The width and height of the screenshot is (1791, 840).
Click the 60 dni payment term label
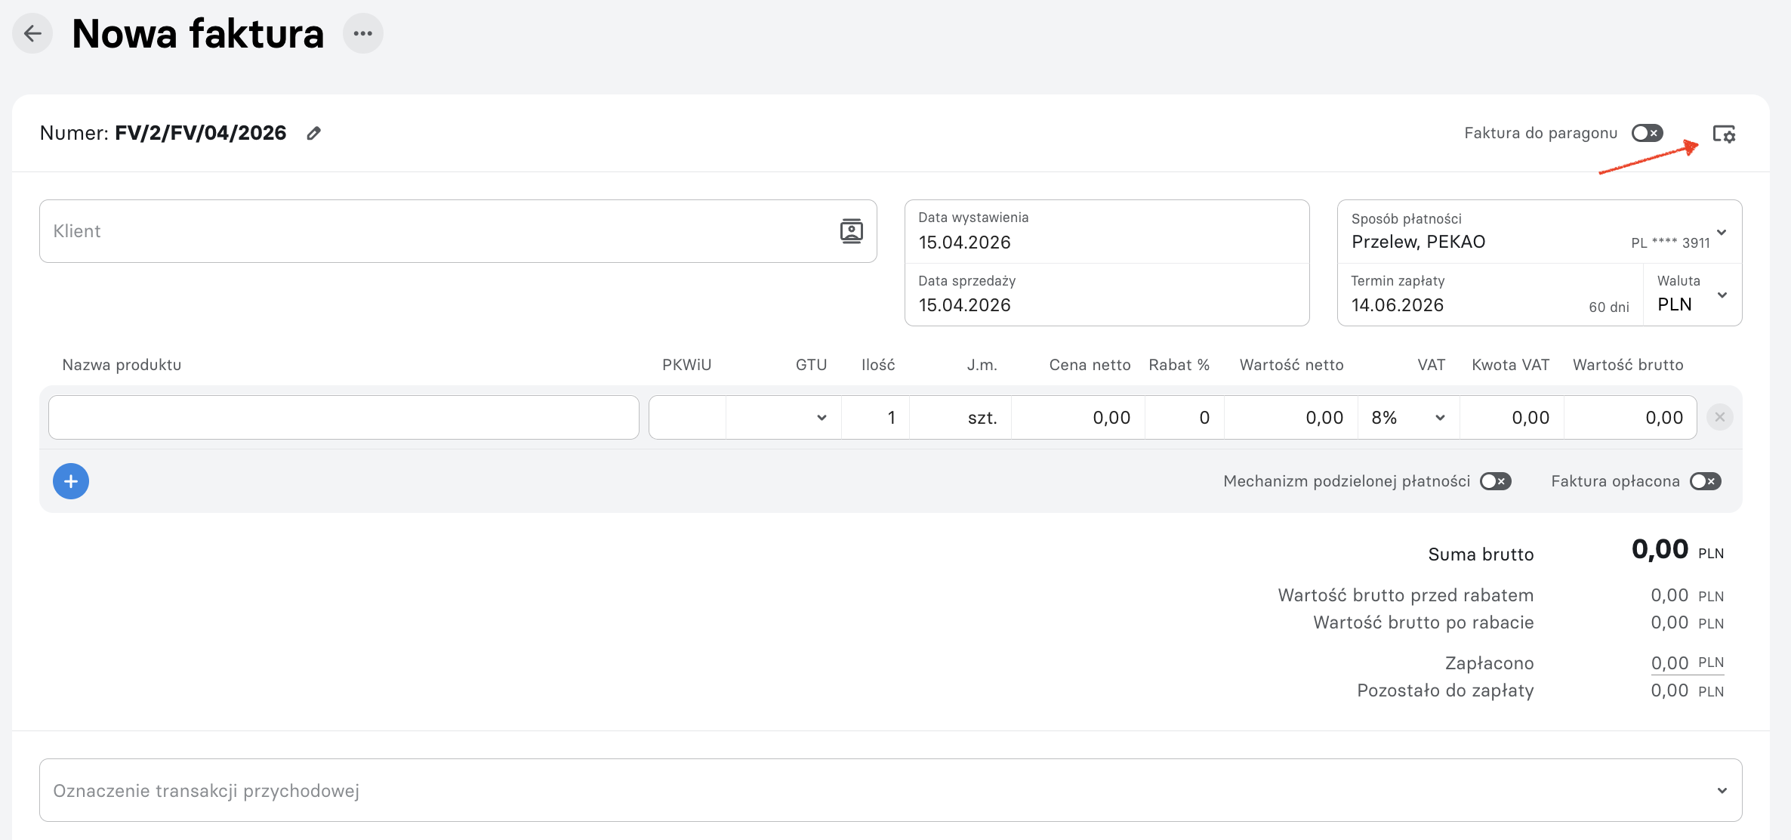pos(1608,307)
